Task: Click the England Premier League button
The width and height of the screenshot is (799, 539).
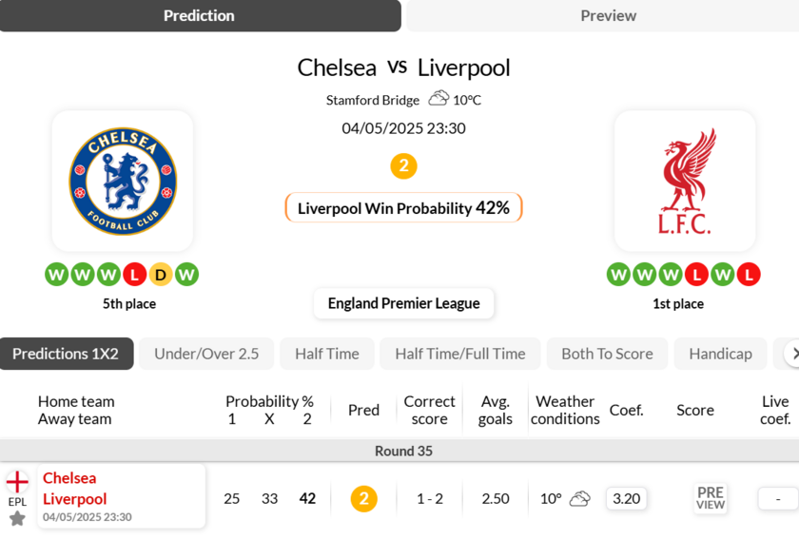Action: click(403, 303)
